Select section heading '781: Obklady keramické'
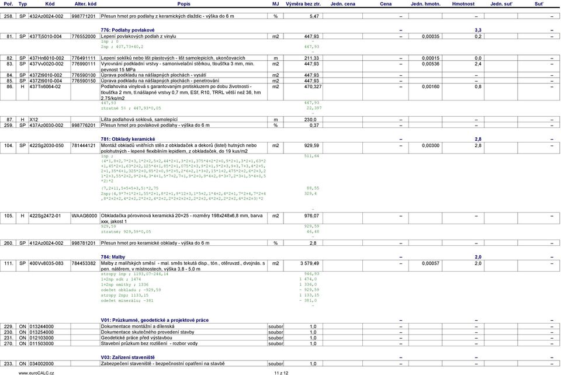Image resolution: width=561 pixels, height=375 pixels. 128,139
